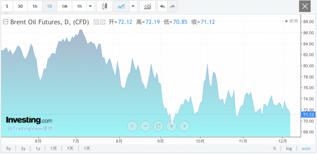Zoom out with the minus chart control
Viewport: 317px width, 154px height.
coord(145,126)
